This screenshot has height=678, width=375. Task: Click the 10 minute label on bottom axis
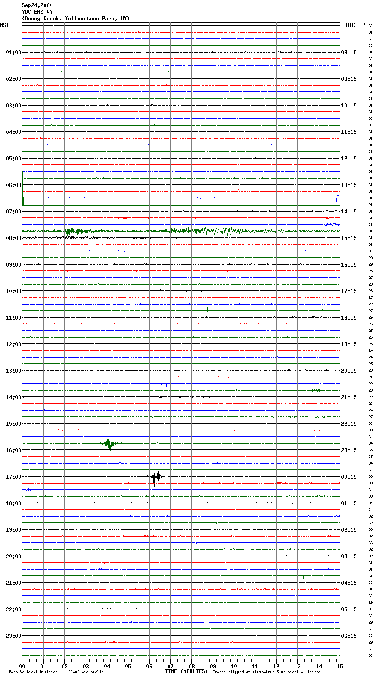click(x=234, y=666)
